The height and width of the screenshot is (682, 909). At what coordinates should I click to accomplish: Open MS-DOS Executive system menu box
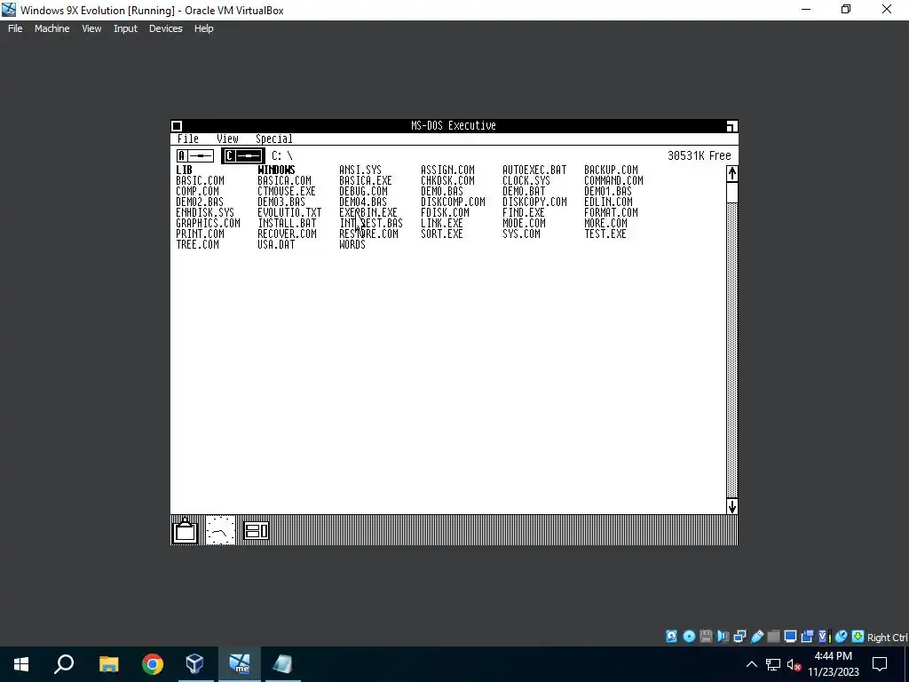178,126
